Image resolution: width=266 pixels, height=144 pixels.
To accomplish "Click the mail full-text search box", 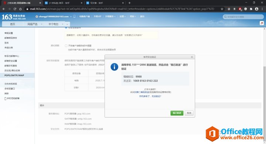I will point(243,17).
